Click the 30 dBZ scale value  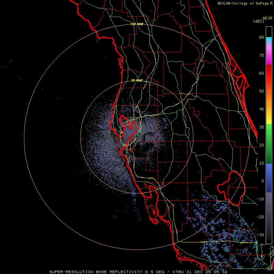(262, 127)
